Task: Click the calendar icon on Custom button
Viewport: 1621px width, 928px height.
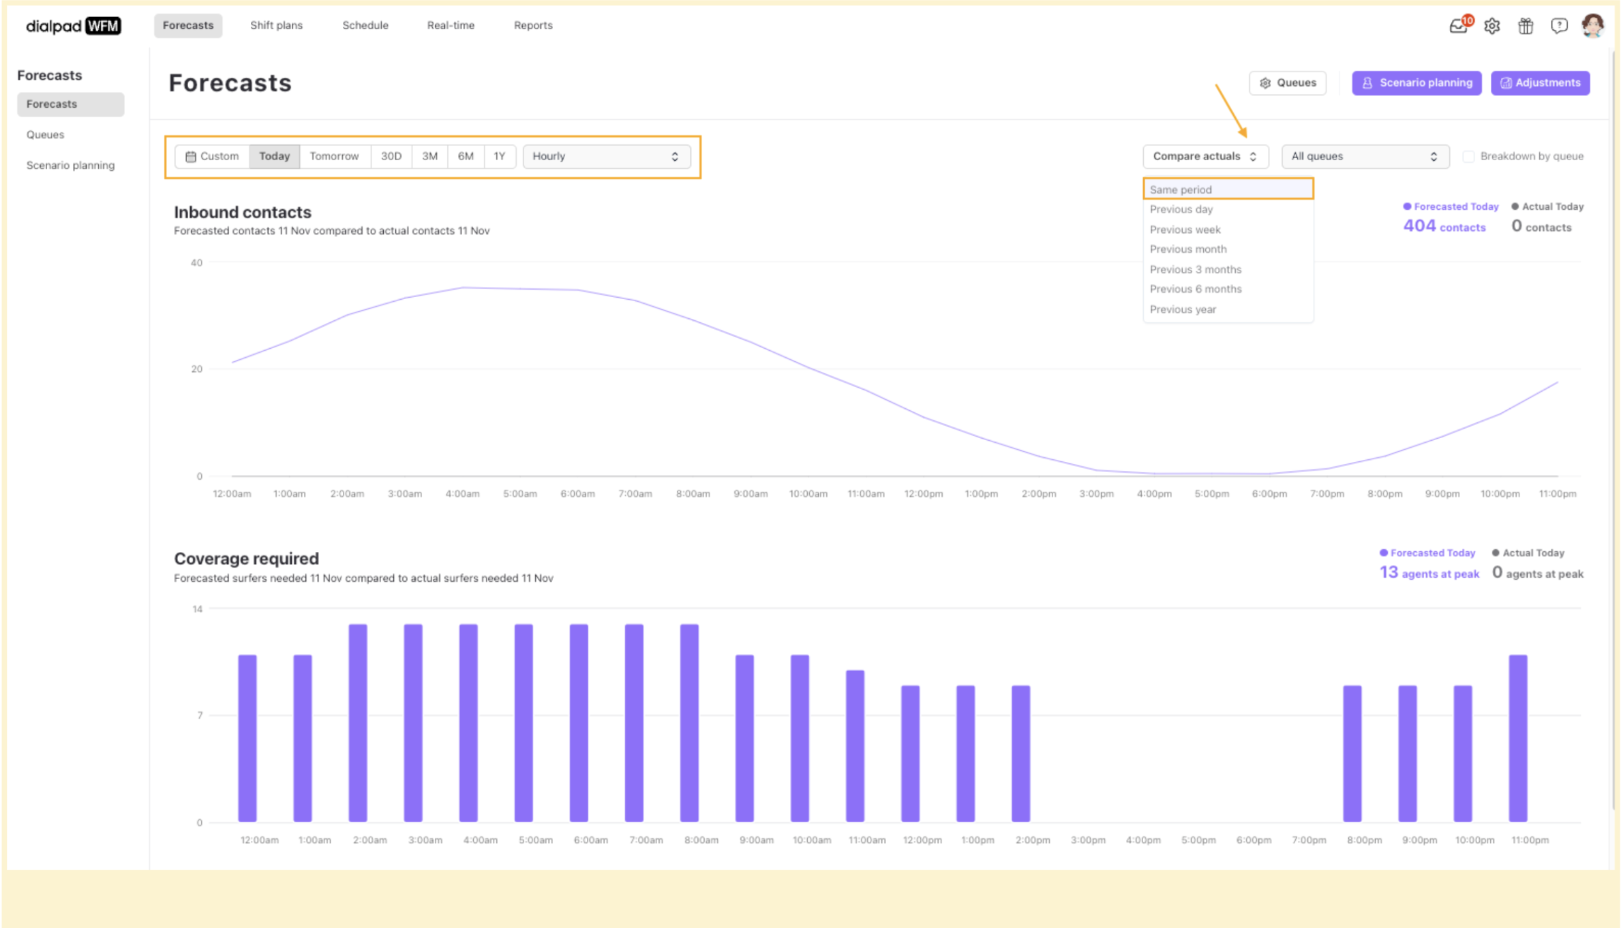Action: tap(192, 156)
